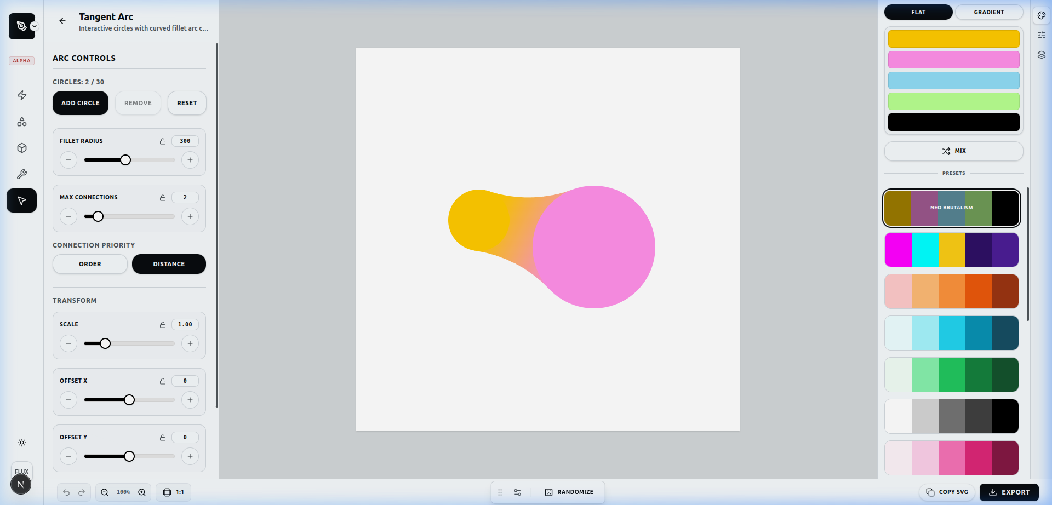Image resolution: width=1052 pixels, height=505 pixels.
Task: Click the back arrow beside Tangent Arc
Action: click(x=62, y=21)
